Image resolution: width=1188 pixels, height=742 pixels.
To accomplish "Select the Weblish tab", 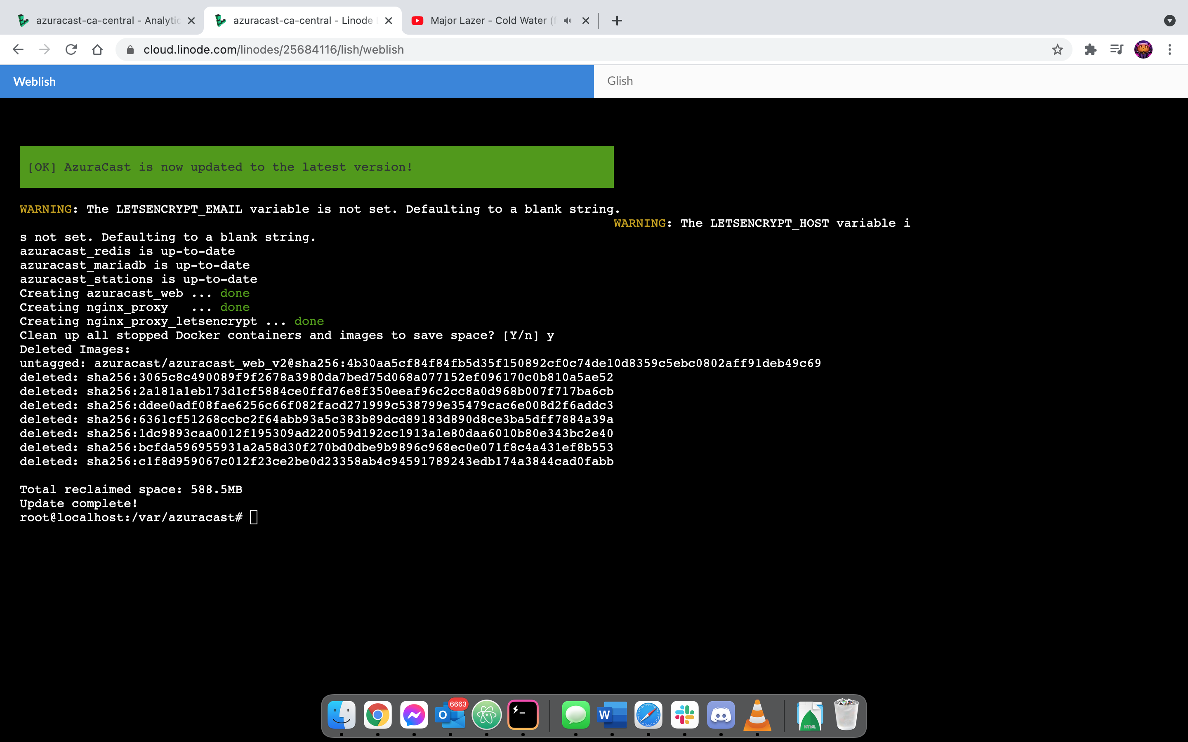I will tap(34, 82).
